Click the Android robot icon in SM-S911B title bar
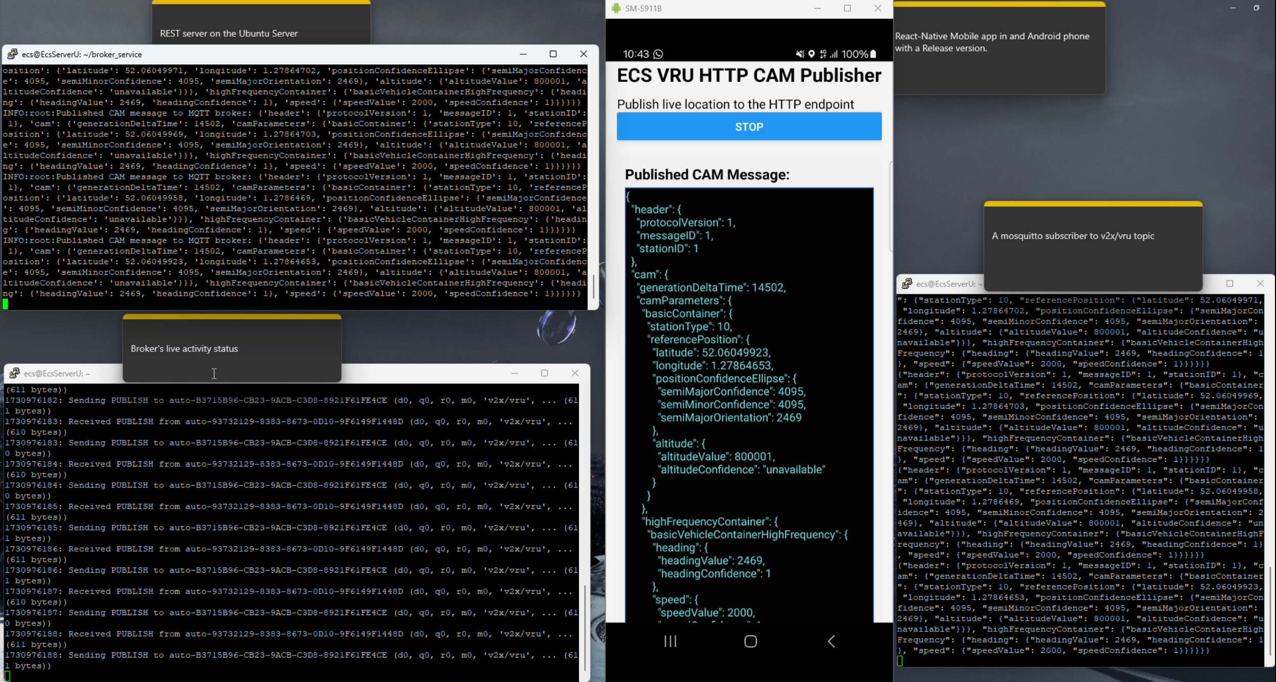The width and height of the screenshot is (1276, 682). click(x=616, y=8)
